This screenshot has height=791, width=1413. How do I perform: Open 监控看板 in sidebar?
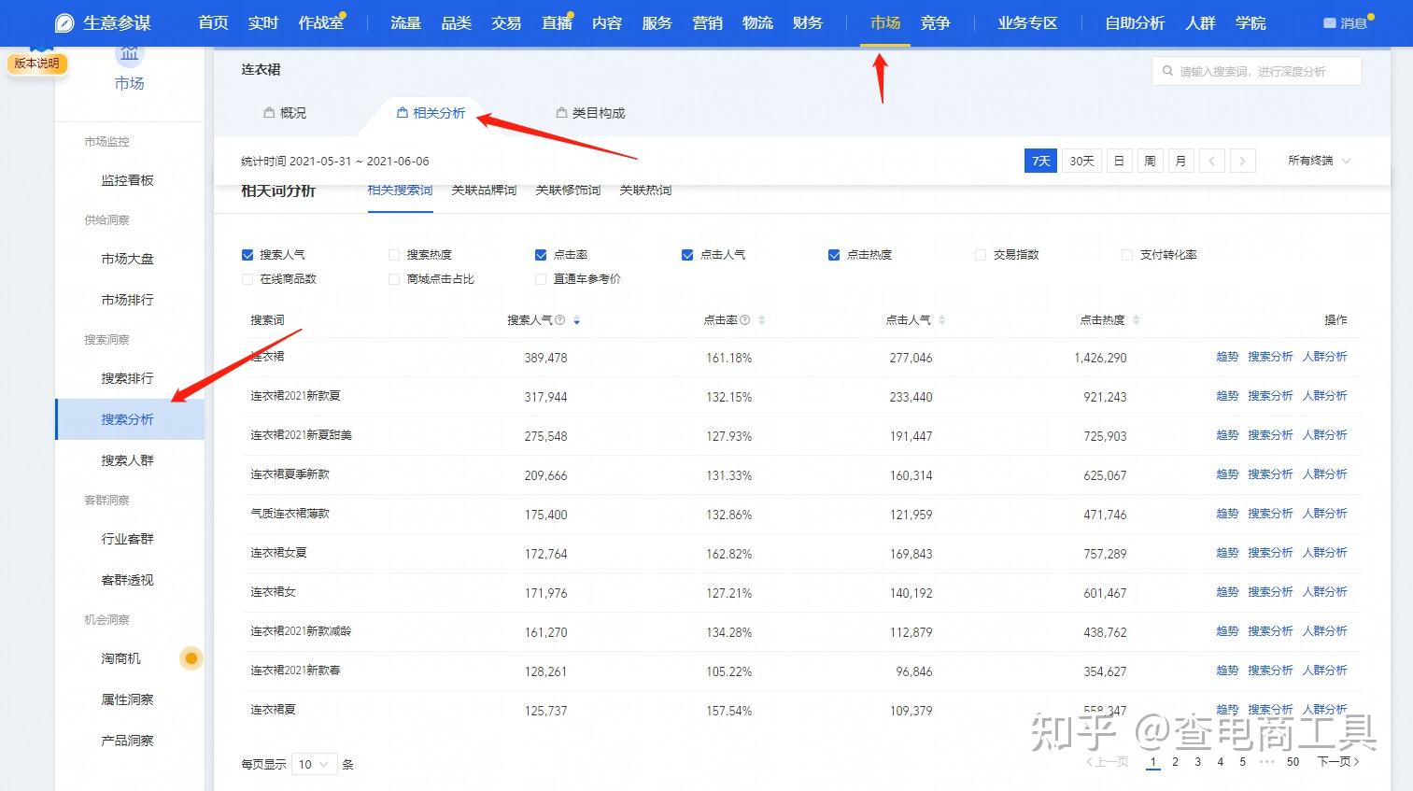pyautogui.click(x=127, y=180)
